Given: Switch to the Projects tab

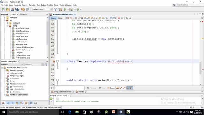Looking at the screenshot, I should click(4, 15).
